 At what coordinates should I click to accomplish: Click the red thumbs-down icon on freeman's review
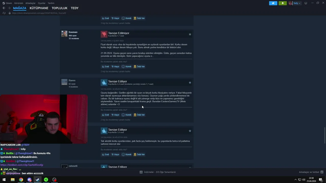click(x=104, y=34)
